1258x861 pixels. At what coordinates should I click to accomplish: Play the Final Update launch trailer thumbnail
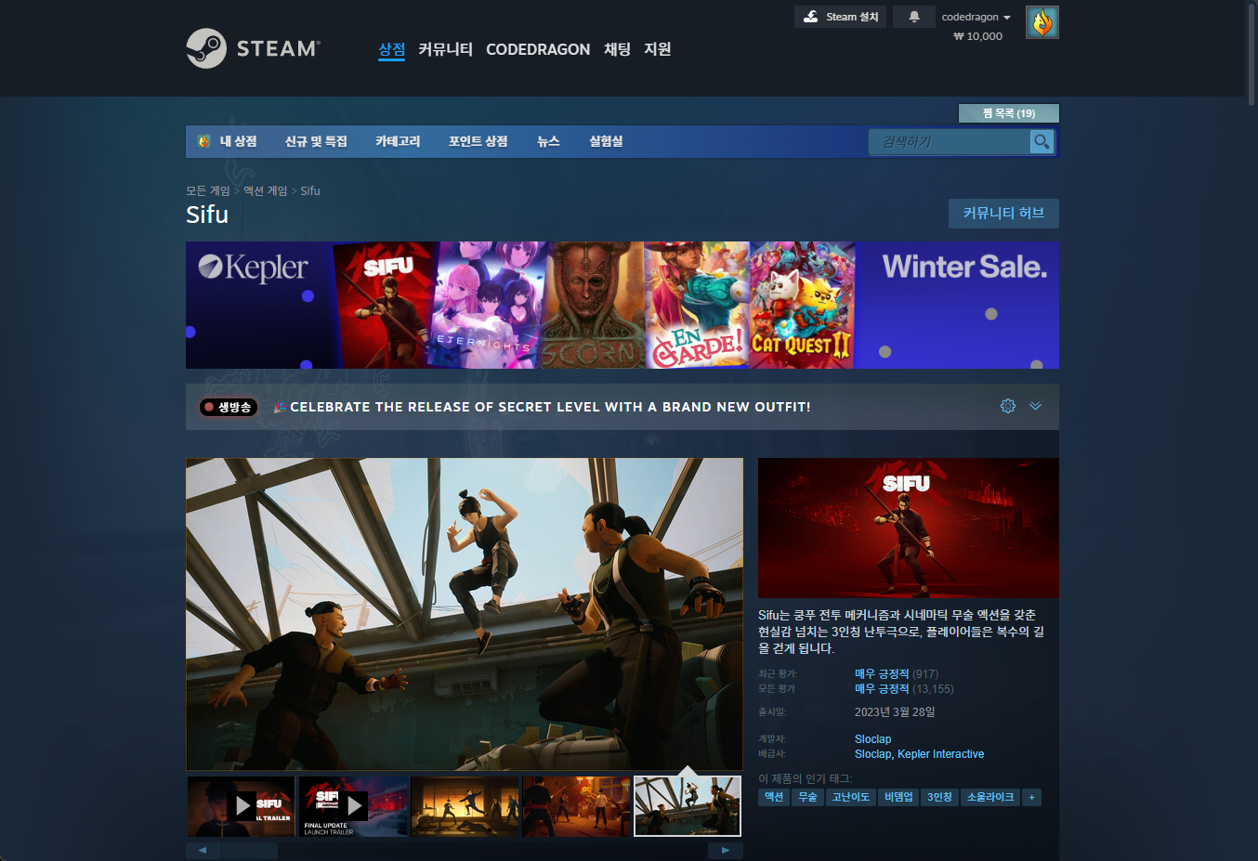[353, 806]
